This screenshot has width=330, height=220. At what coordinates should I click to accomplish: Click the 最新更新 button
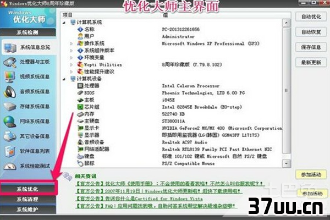311,63
